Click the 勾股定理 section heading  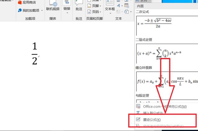pos(142,96)
